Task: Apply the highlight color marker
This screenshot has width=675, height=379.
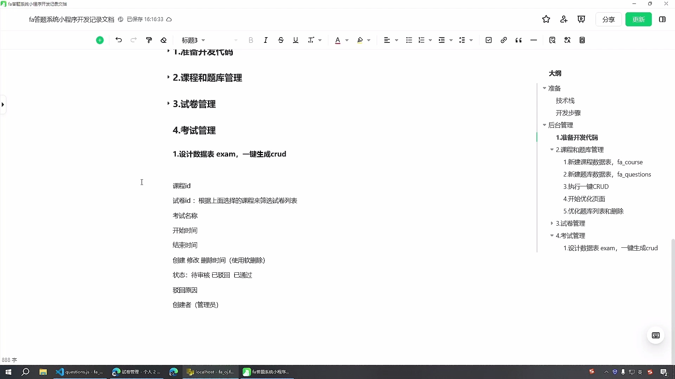Action: tap(360, 40)
